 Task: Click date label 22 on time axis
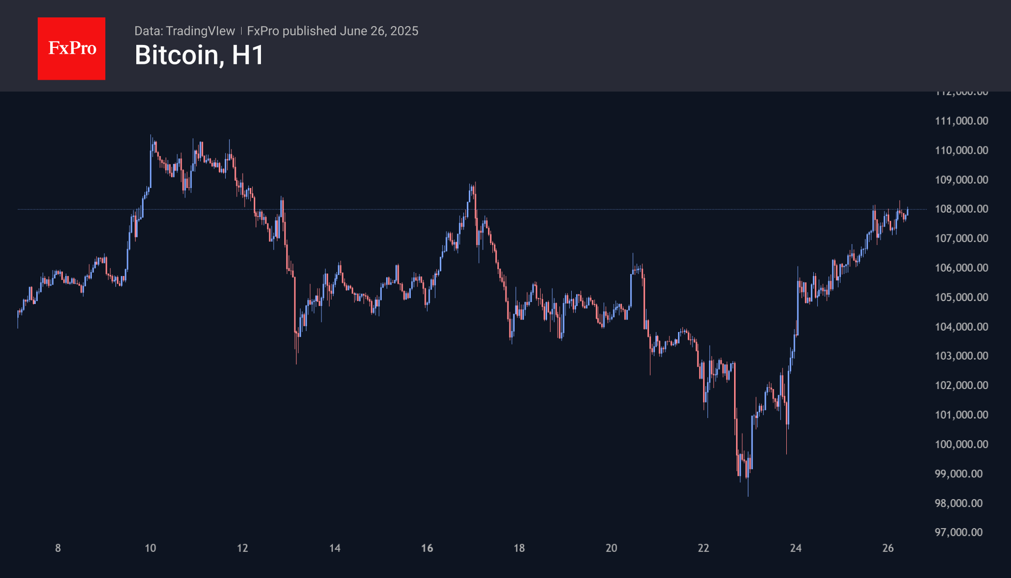[x=704, y=548]
